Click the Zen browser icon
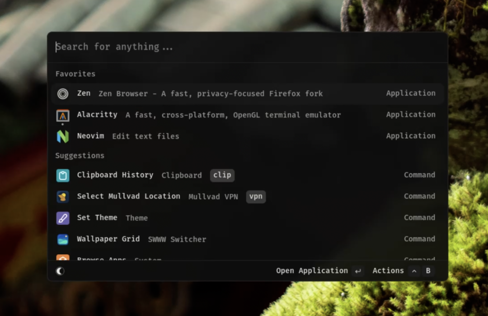This screenshot has height=316, width=488. pyautogui.click(x=63, y=93)
